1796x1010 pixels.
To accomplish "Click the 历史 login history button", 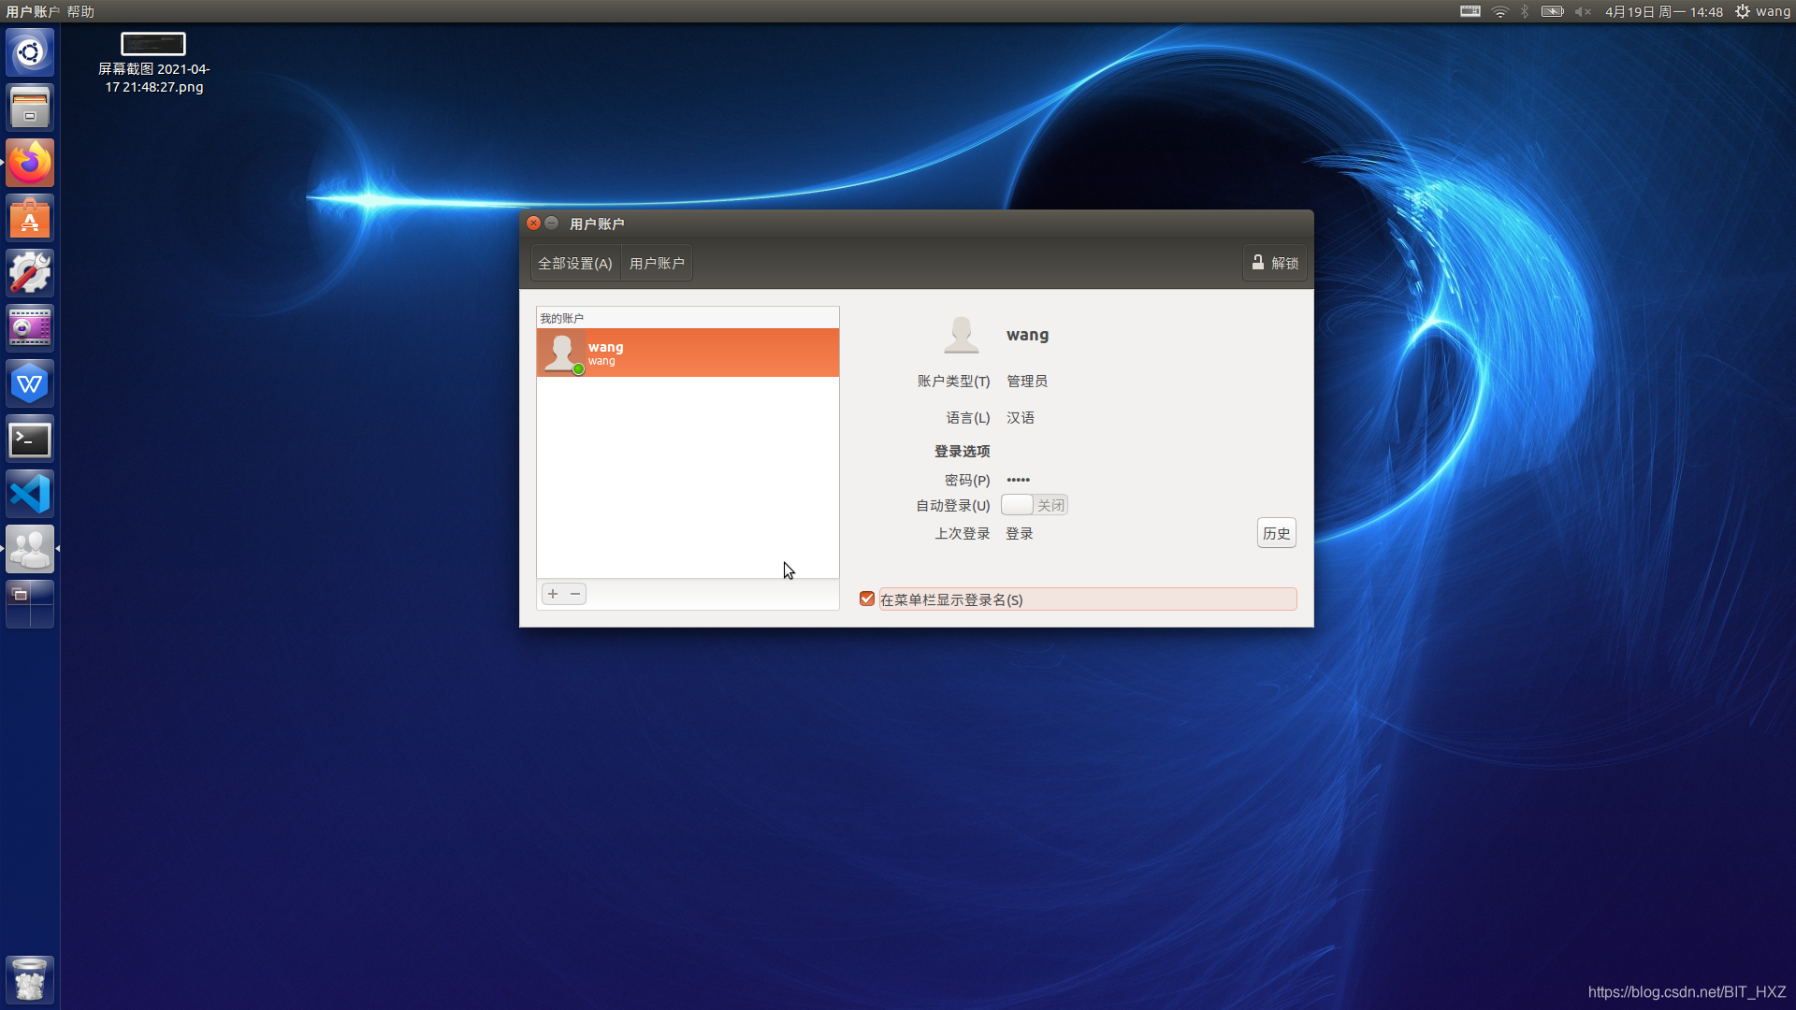I will click(1276, 533).
